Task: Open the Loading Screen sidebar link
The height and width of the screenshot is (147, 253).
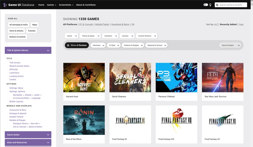Action: (17, 76)
